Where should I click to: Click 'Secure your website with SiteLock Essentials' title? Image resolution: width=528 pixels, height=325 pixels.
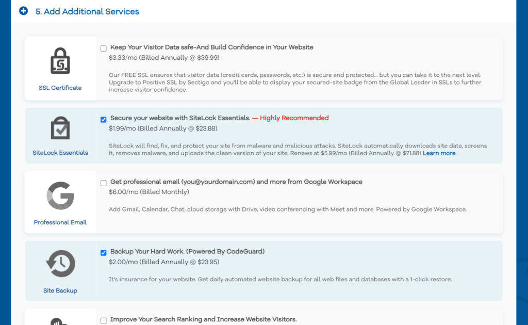180,118
